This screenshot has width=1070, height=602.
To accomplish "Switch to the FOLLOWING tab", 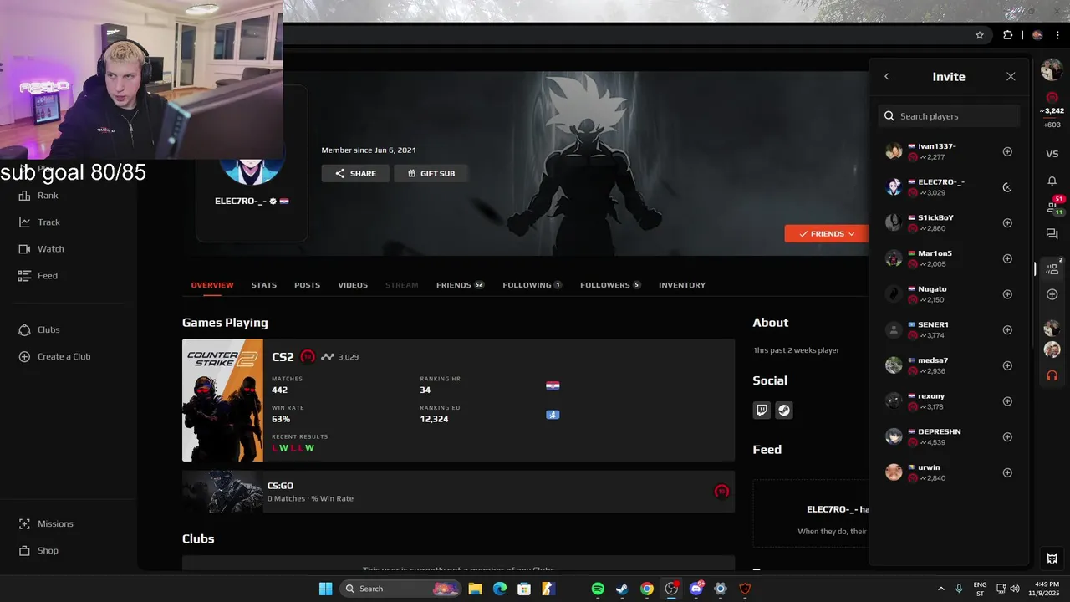I will coord(532,285).
